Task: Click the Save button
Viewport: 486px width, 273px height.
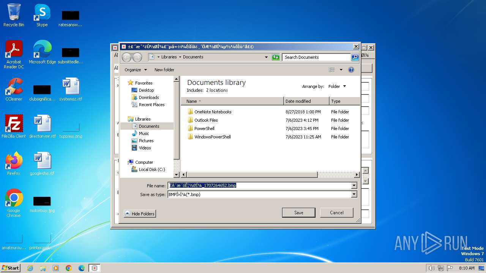Action: point(299,213)
